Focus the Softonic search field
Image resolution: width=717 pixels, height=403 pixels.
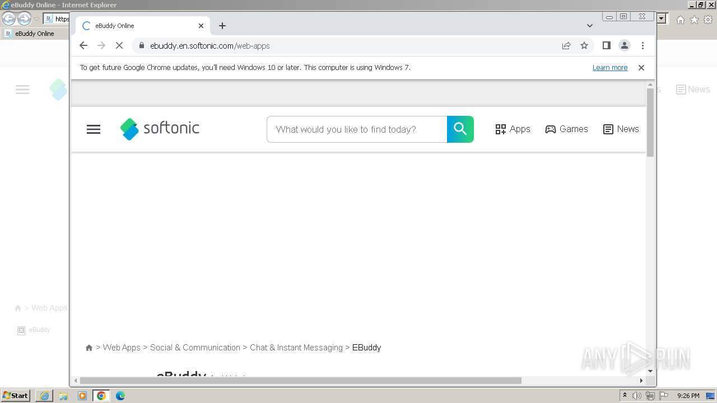pyautogui.click(x=357, y=129)
